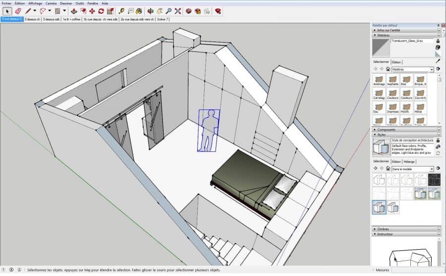Choose the Select arrow tool
The width and height of the screenshot is (446, 276).
click(7, 11)
